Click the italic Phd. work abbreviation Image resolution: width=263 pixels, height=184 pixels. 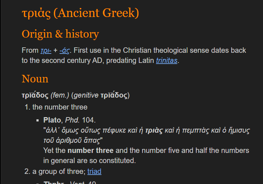point(72,120)
